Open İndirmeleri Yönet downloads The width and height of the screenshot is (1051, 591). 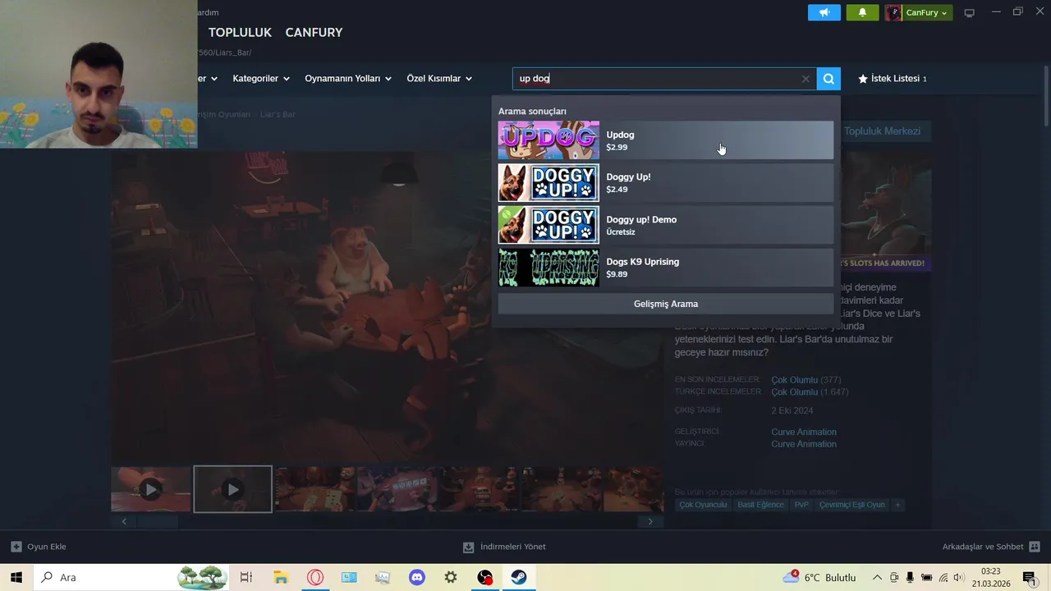(504, 547)
